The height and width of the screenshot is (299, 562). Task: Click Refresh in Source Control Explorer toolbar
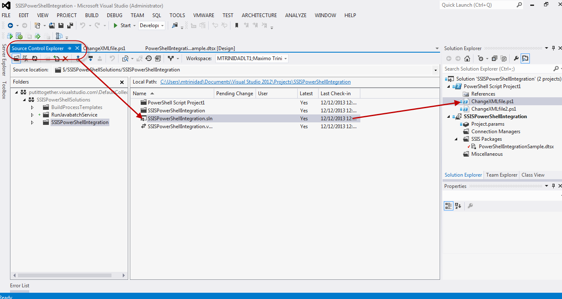pos(35,58)
